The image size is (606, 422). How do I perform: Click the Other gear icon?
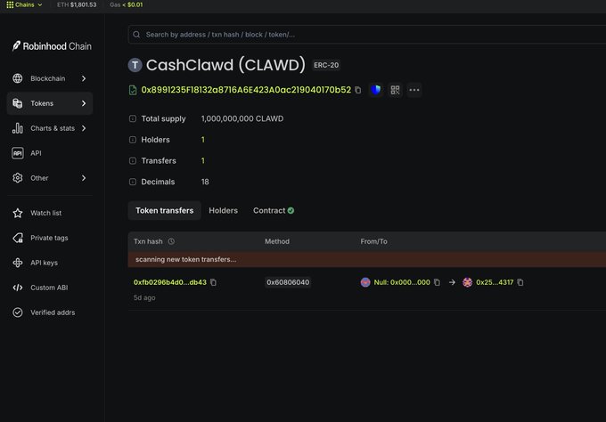coord(18,178)
